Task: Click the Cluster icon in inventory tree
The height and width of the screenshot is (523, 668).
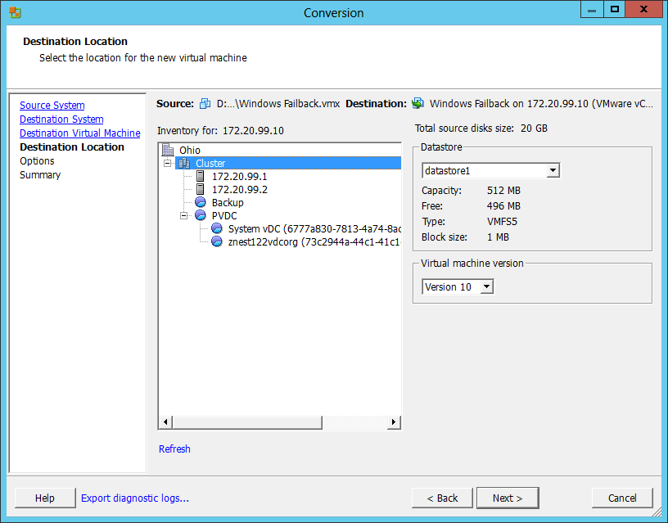Action: tap(184, 163)
